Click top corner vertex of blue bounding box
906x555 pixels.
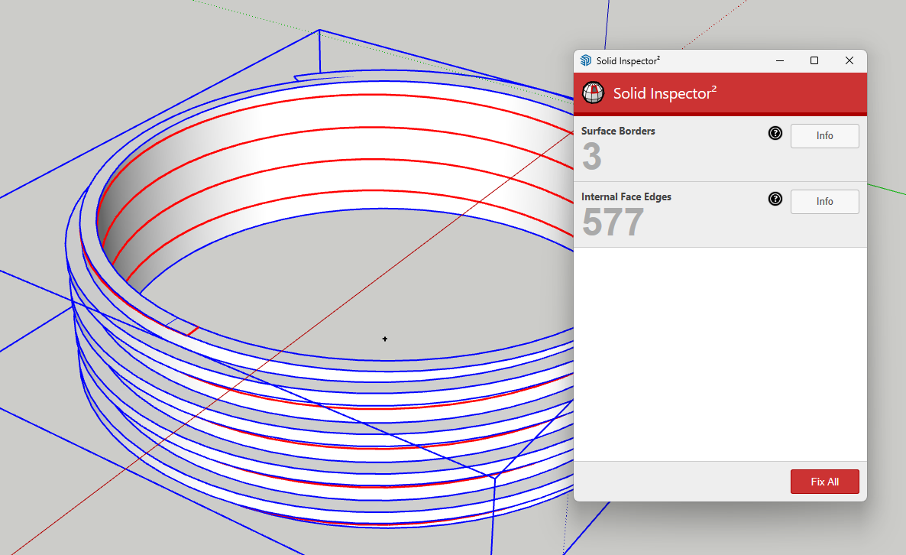pyautogui.click(x=319, y=30)
